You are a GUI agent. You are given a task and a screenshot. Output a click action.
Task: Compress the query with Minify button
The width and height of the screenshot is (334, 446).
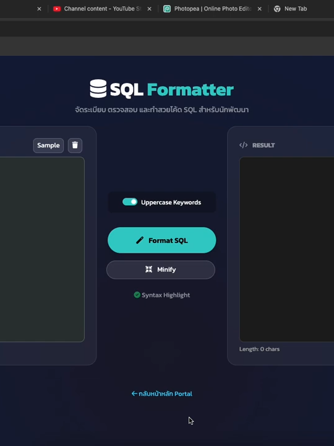pyautogui.click(x=161, y=269)
